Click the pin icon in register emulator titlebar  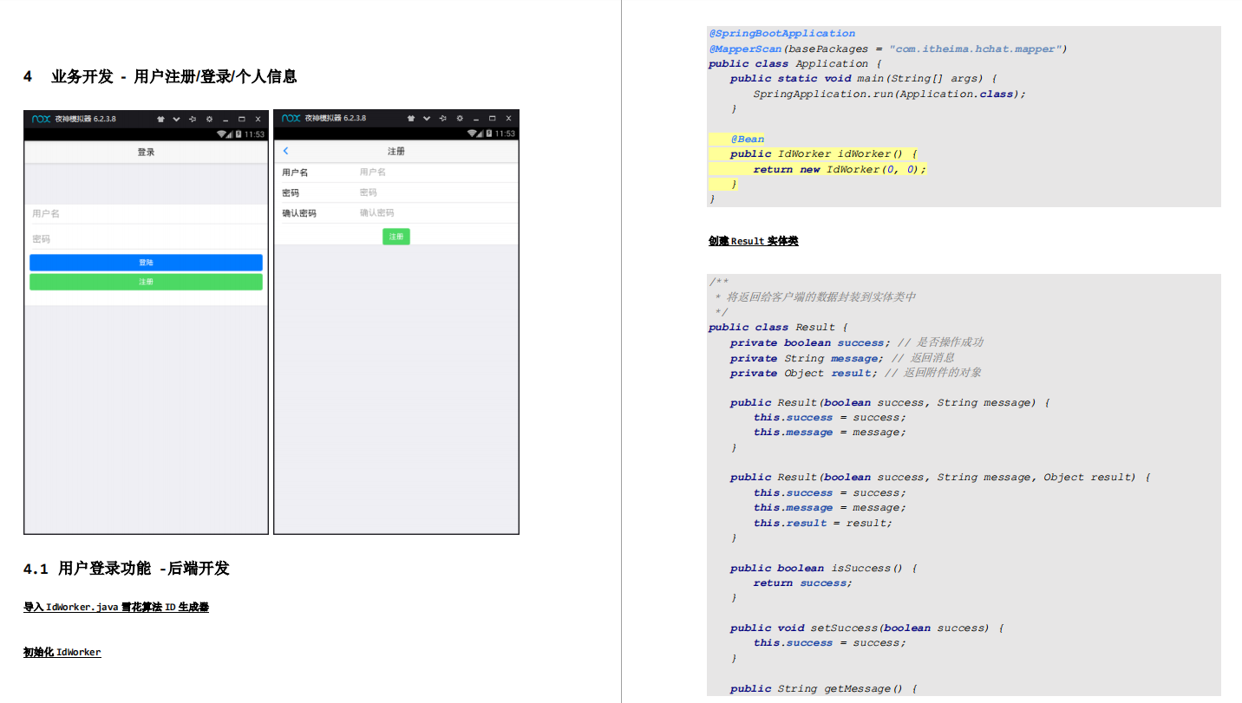(x=442, y=118)
